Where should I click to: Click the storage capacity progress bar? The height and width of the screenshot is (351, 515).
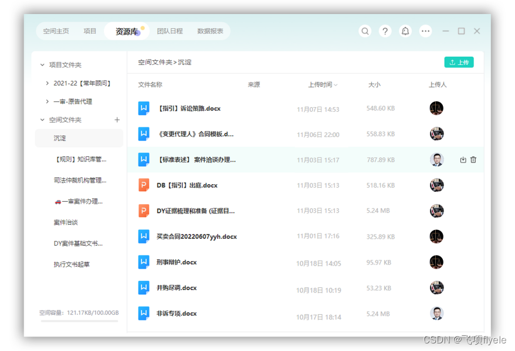point(80,321)
